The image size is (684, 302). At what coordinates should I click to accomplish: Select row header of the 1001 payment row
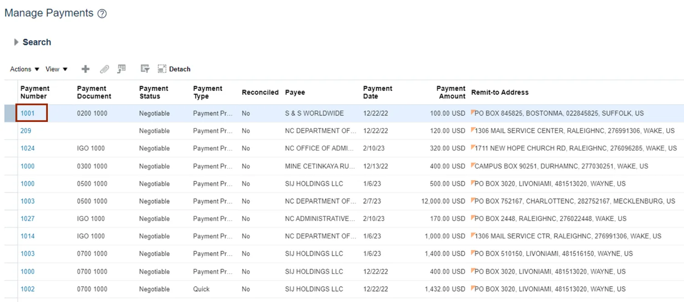click(10, 113)
